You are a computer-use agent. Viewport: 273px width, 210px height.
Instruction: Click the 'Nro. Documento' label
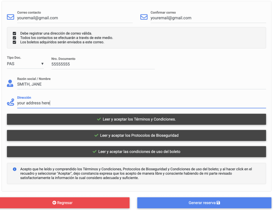(63, 59)
